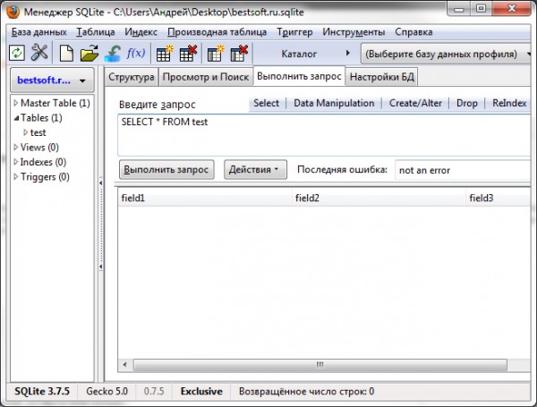Open the Производная таблица menu
Image resolution: width=537 pixels, height=407 pixels.
217,32
